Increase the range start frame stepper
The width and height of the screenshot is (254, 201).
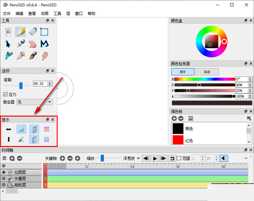[x=202, y=157]
